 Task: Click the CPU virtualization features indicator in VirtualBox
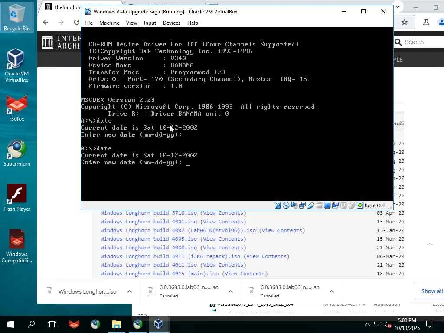[343, 206]
